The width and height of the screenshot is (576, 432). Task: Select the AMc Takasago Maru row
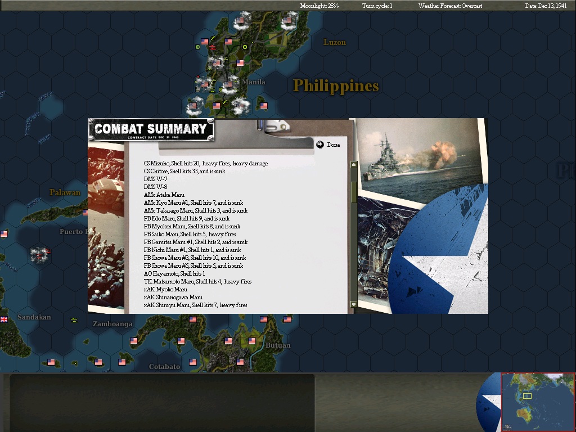[195, 210]
